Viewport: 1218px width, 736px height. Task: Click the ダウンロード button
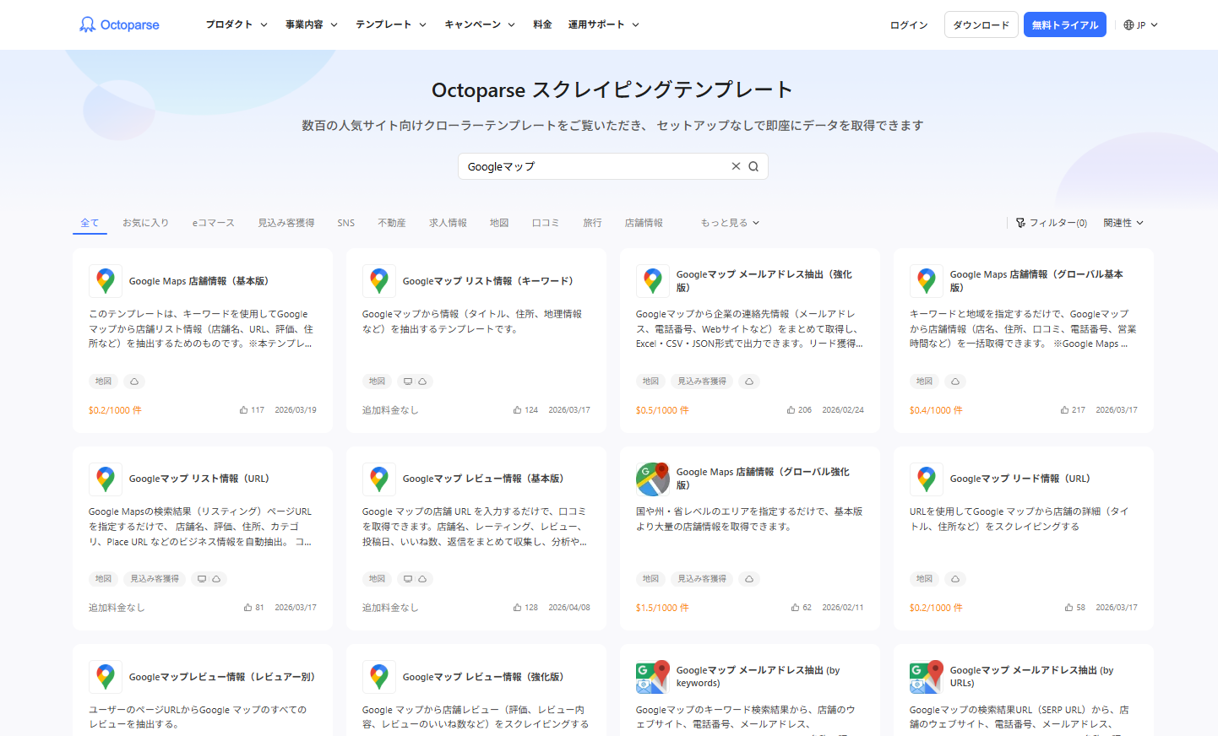coord(981,24)
